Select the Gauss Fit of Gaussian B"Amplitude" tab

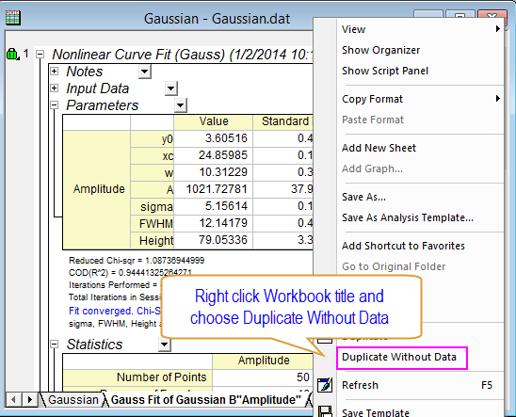pos(206,400)
